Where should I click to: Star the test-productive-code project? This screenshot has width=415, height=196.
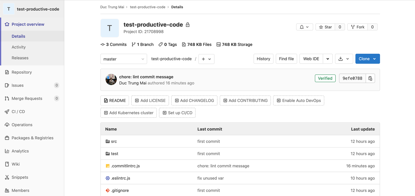[325, 27]
